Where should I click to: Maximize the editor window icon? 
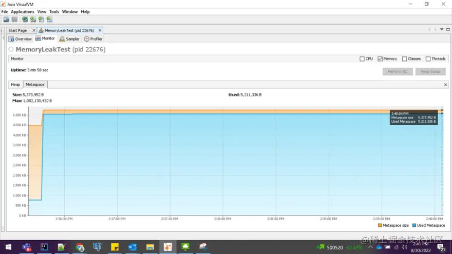coord(448,29)
